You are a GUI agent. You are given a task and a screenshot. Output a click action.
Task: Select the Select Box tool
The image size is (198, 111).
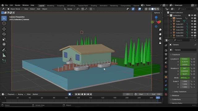4,18
